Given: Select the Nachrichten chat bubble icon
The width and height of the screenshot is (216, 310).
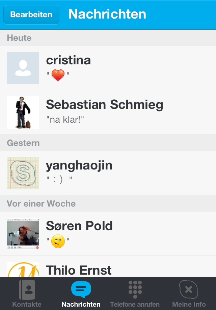Looking at the screenshot, I should [x=81, y=289].
